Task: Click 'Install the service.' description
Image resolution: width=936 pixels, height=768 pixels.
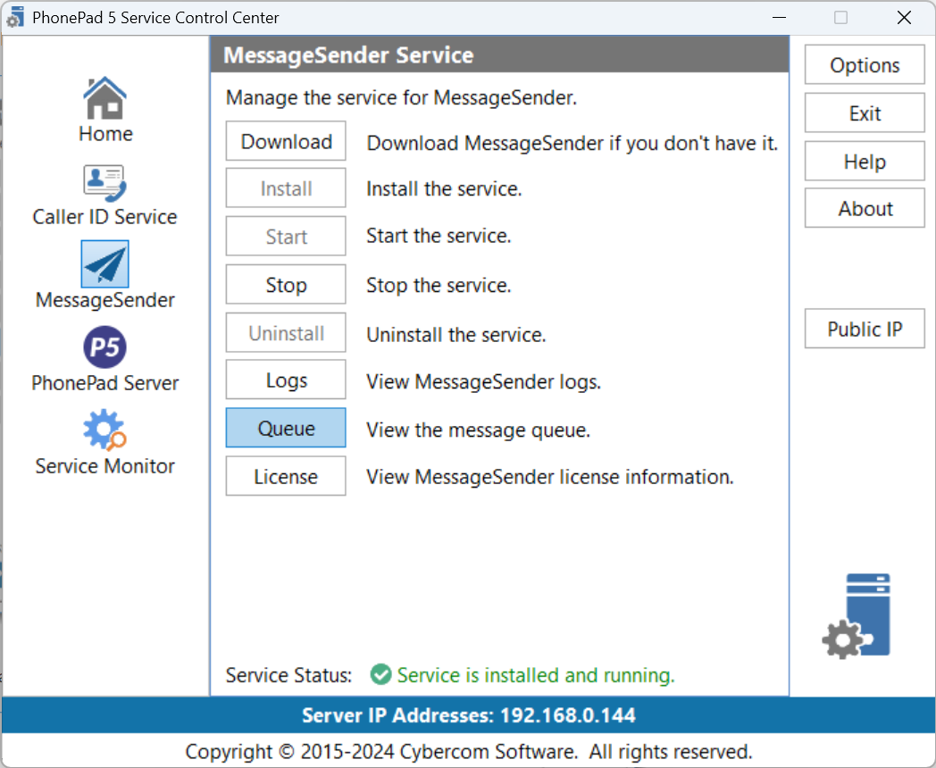Action: (x=444, y=188)
